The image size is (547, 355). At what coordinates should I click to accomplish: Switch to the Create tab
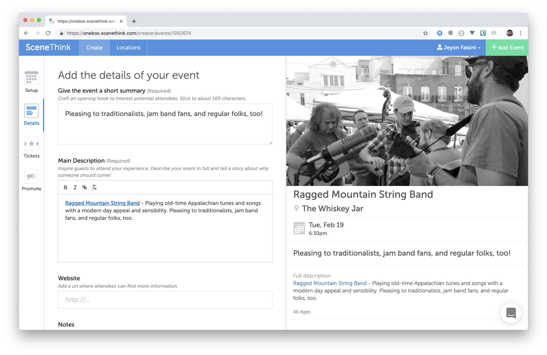click(94, 48)
